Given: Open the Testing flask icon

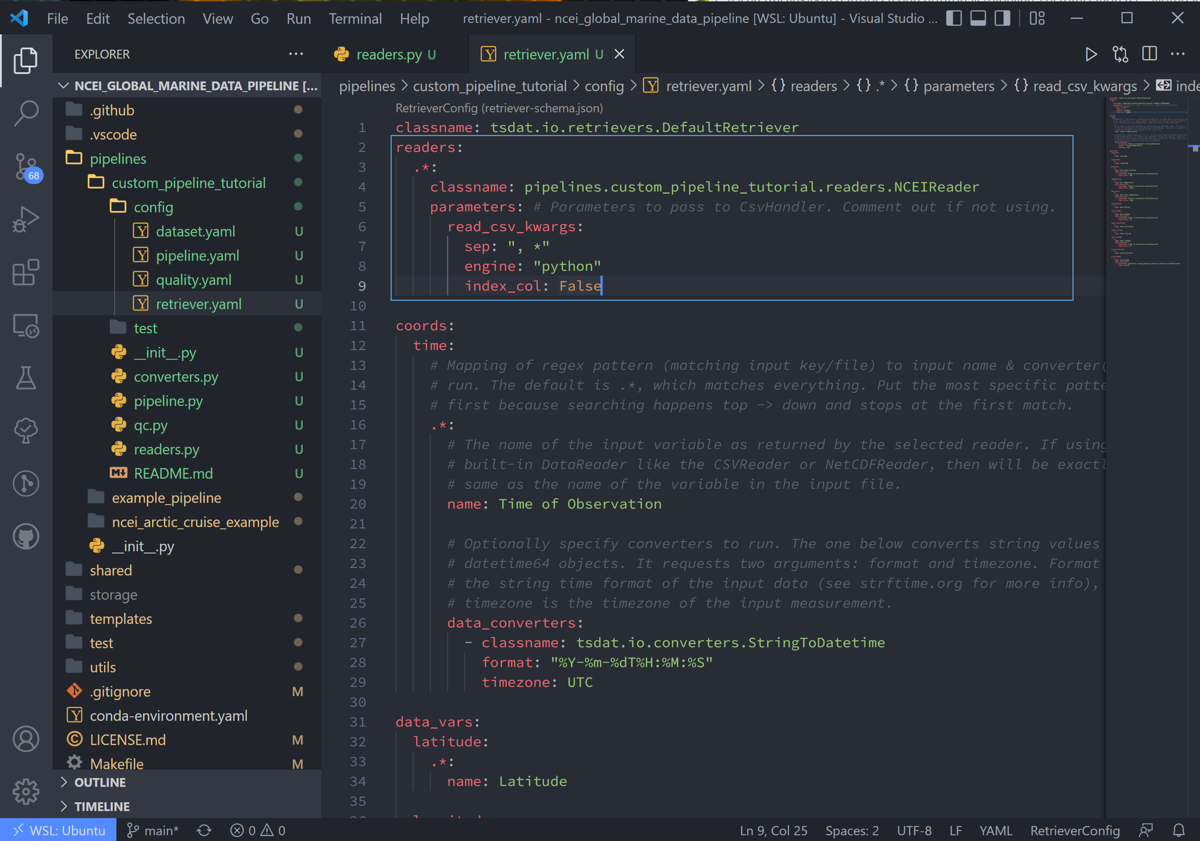Looking at the screenshot, I should tap(26, 378).
